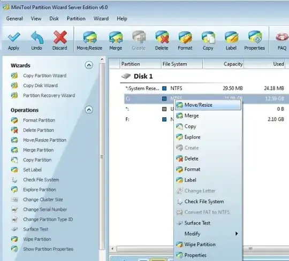
Task: Click the horizontal scrollbar left arrow
Action: coord(112,249)
